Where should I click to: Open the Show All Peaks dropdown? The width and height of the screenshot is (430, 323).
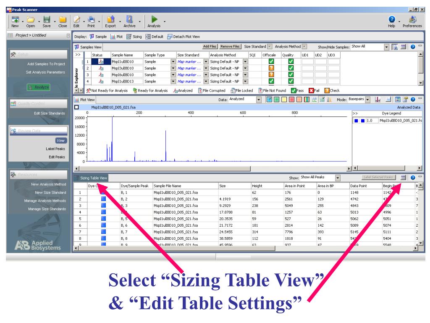pyautogui.click(x=338, y=178)
